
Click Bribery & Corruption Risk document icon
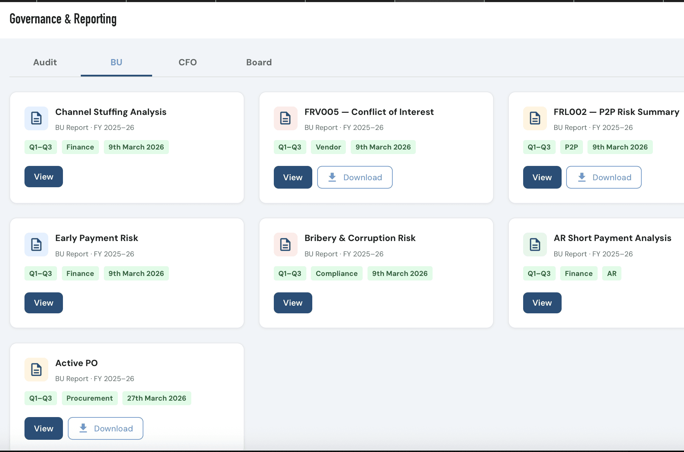click(285, 245)
